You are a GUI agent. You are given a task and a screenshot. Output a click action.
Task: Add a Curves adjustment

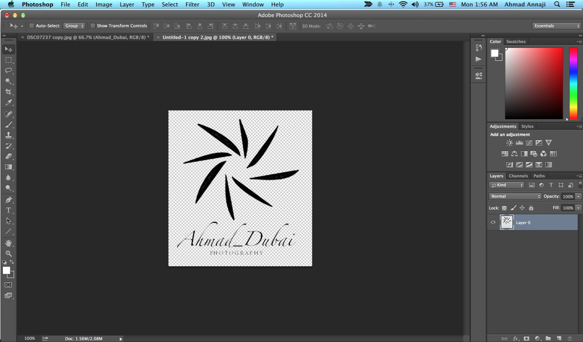pyautogui.click(x=529, y=142)
